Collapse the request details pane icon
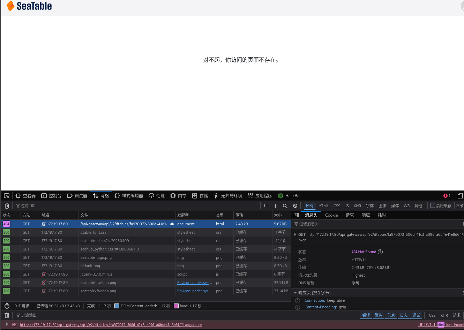Screen dimensions: 464x330 296,215
